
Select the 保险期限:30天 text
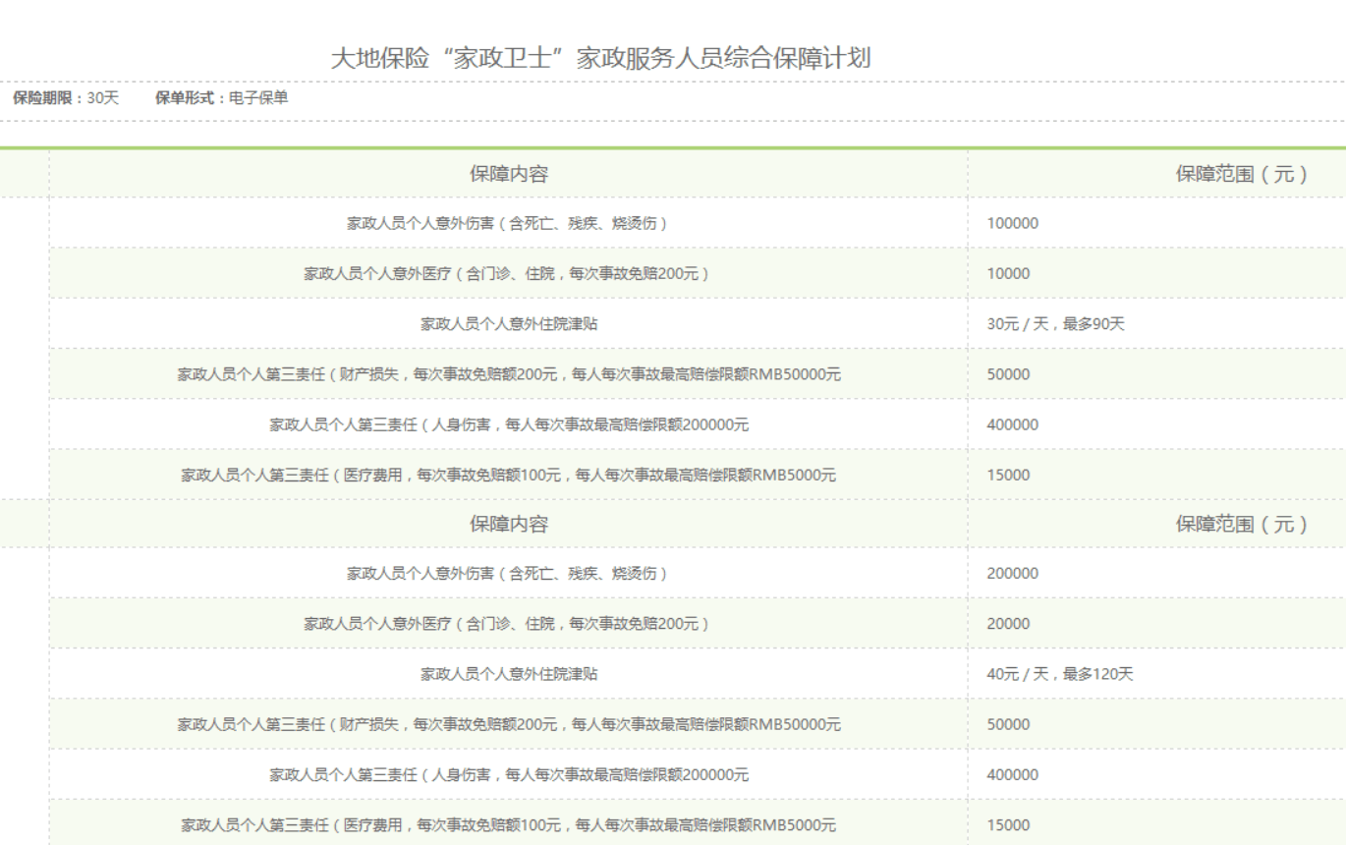pyautogui.click(x=65, y=98)
